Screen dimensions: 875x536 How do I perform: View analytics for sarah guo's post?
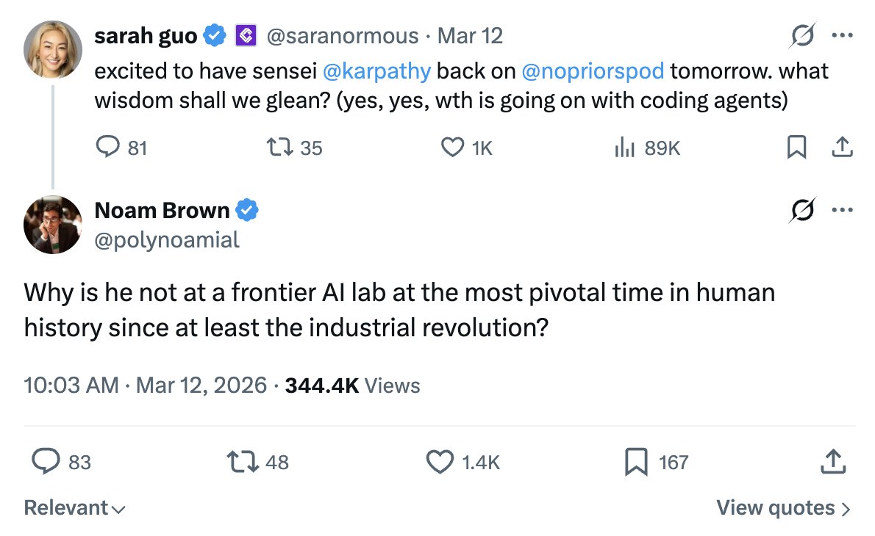[x=624, y=148]
